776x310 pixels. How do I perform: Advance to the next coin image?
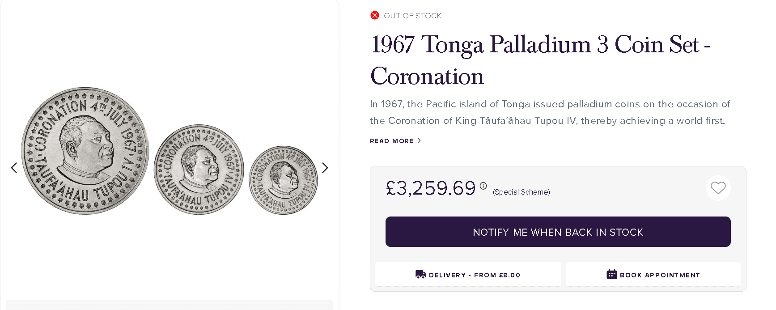click(325, 168)
